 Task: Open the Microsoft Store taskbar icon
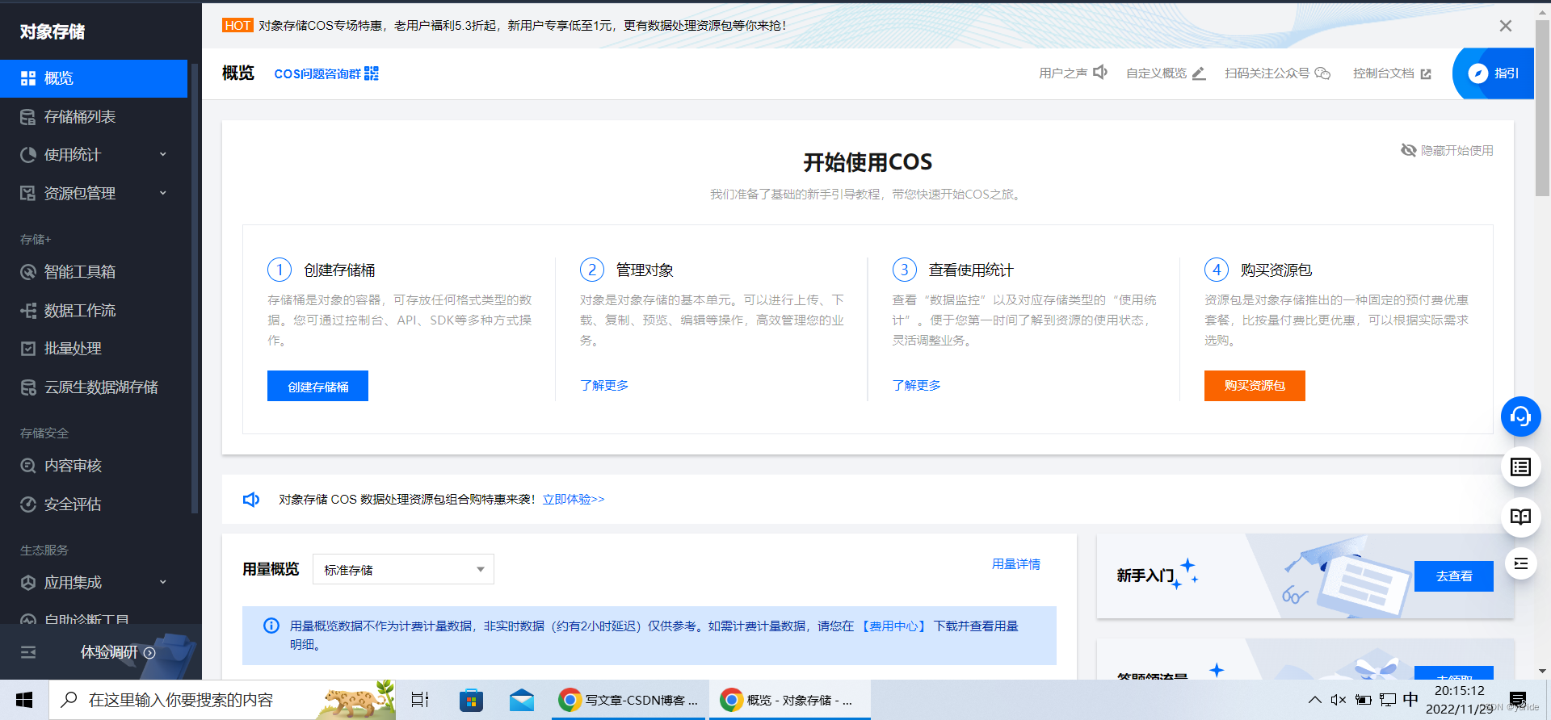point(471,700)
